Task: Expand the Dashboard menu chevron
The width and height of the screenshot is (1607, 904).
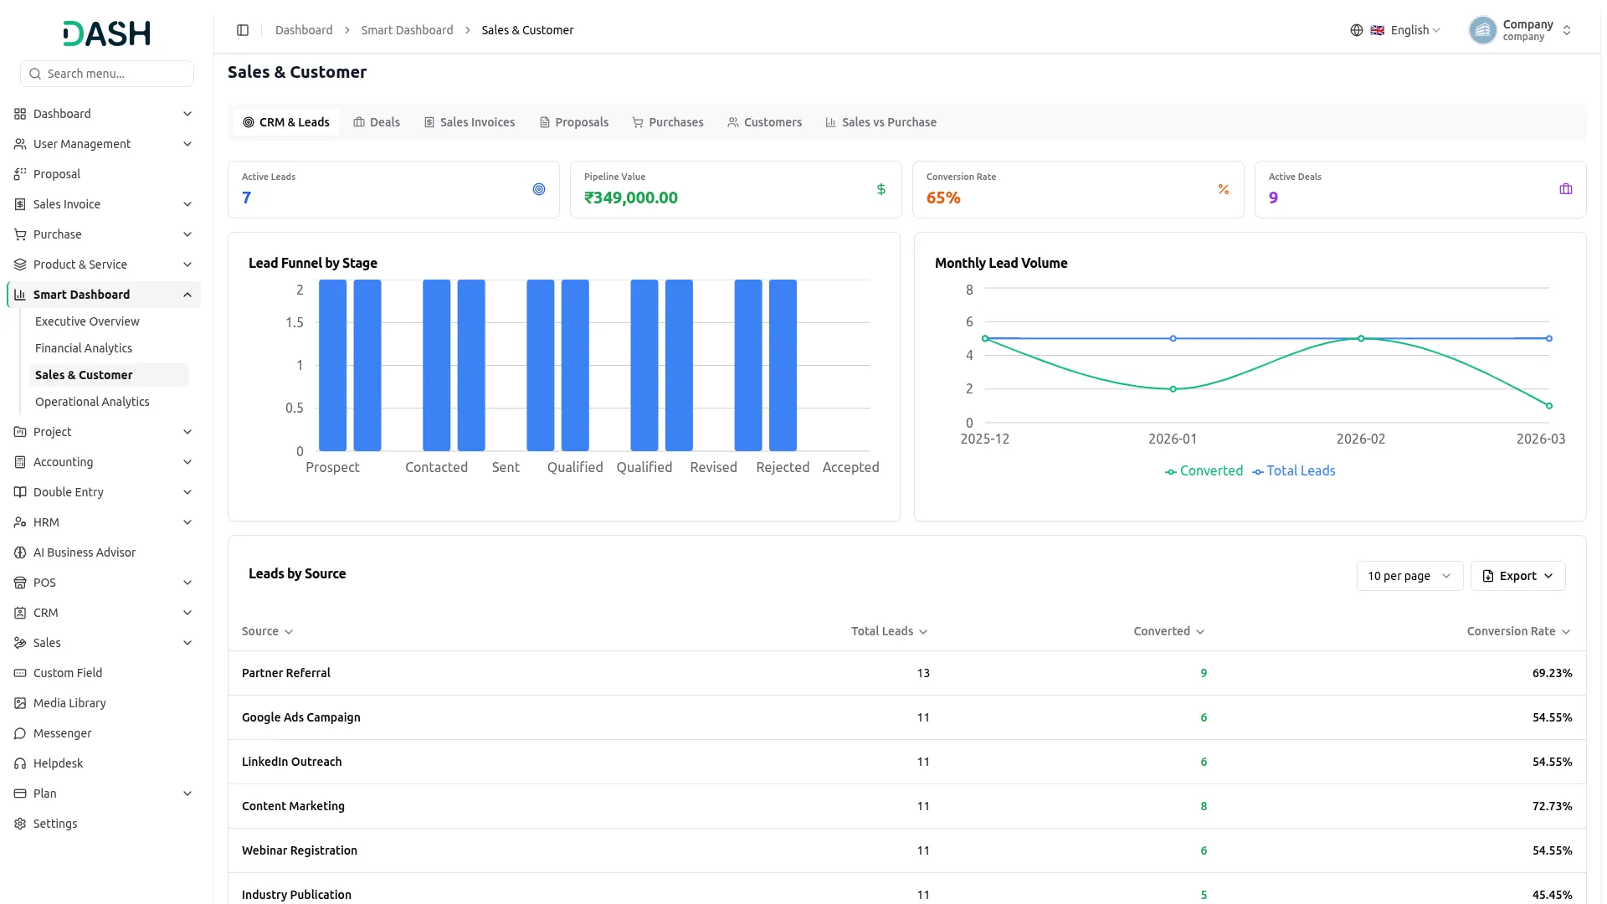Action: (x=187, y=114)
